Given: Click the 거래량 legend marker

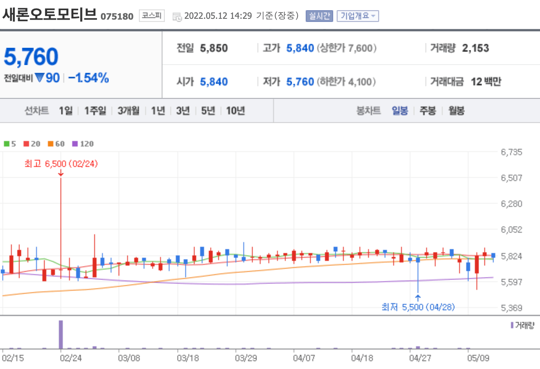Looking at the screenshot, I should click(x=512, y=325).
